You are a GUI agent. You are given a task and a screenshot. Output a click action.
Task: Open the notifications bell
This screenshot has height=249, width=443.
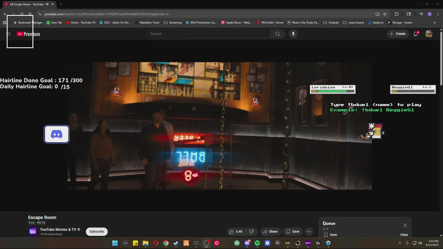416,34
